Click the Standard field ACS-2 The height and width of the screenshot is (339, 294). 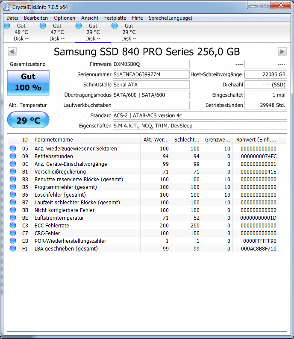click(200, 115)
